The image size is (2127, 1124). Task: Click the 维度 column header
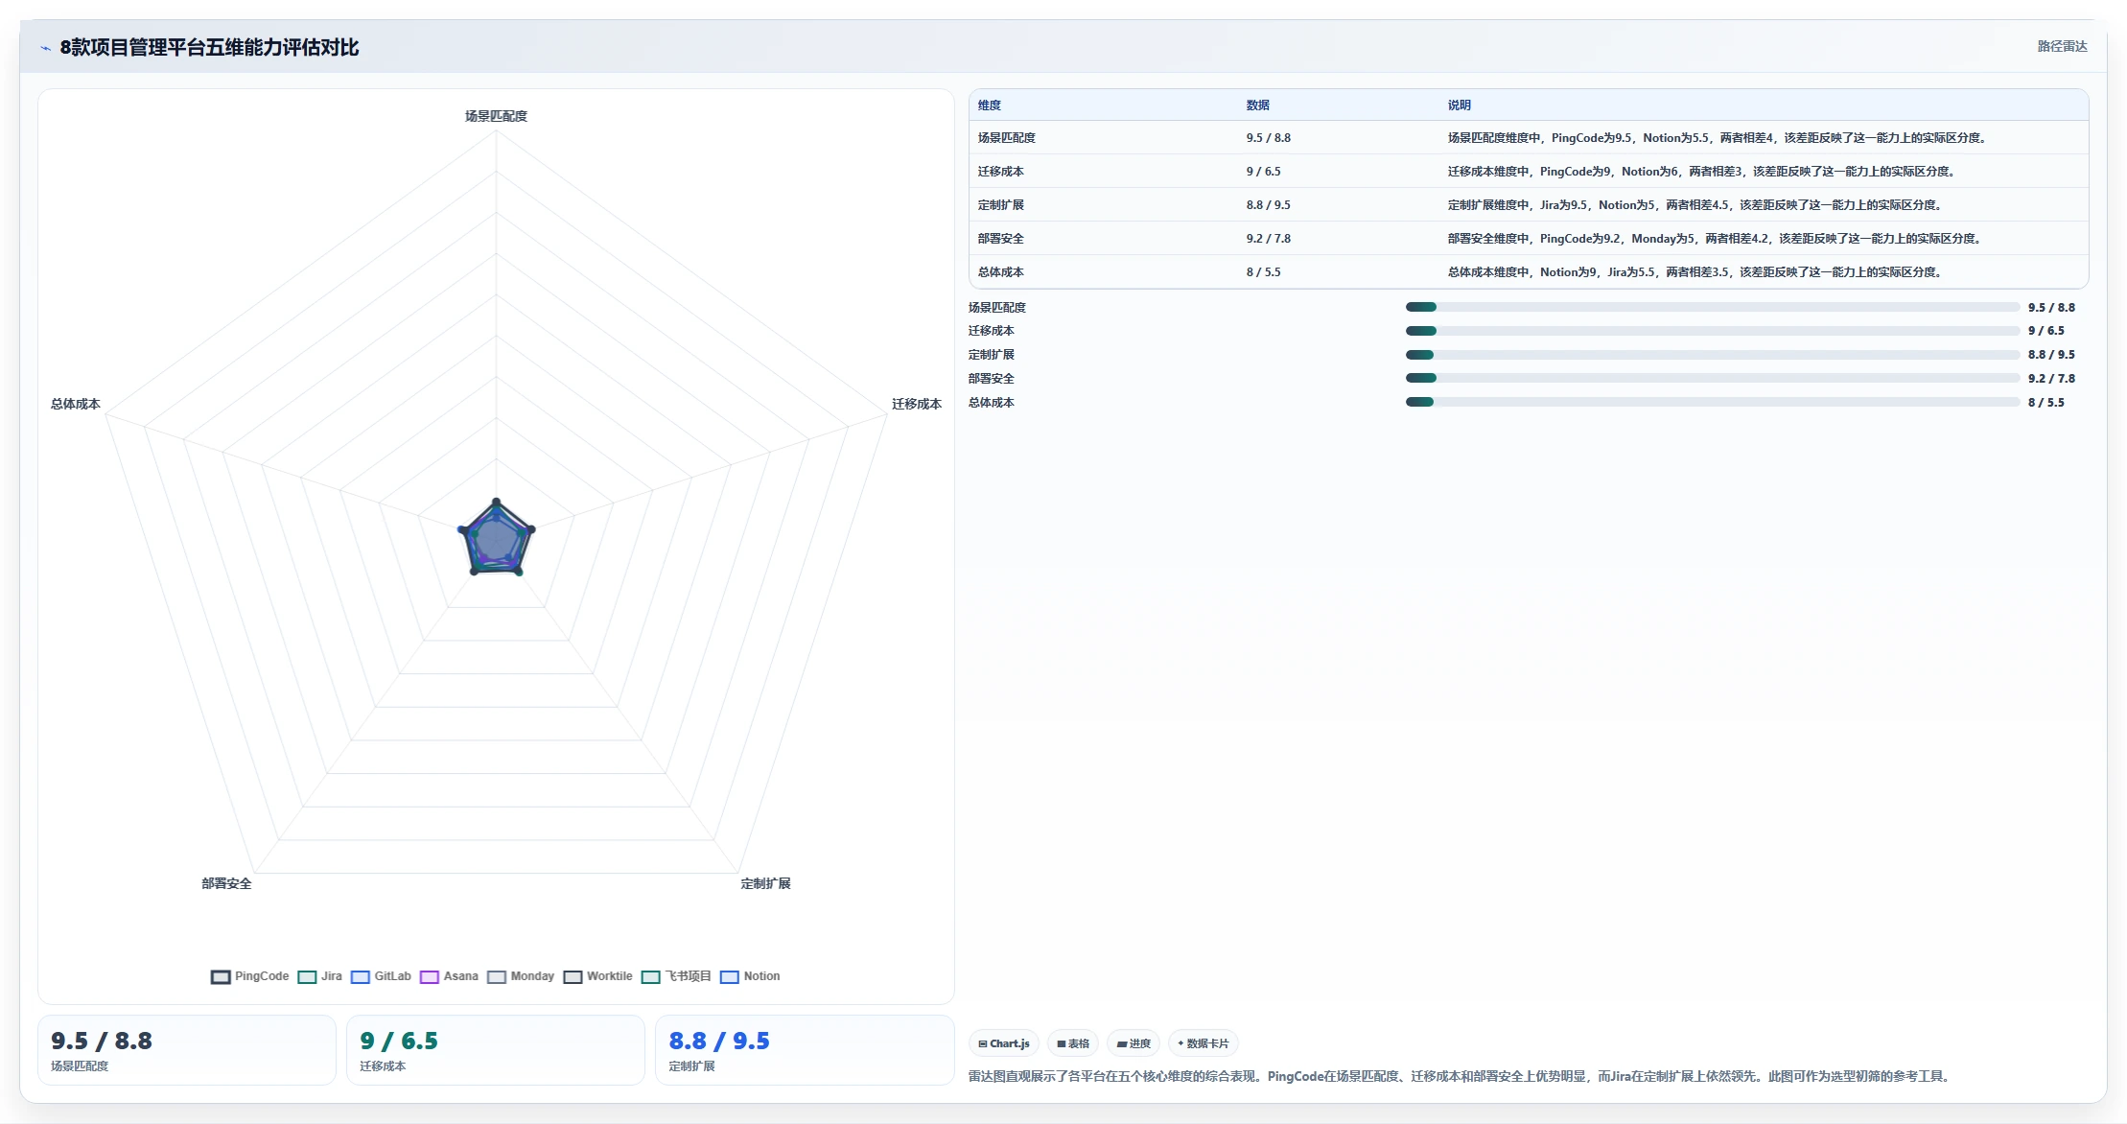point(990,105)
